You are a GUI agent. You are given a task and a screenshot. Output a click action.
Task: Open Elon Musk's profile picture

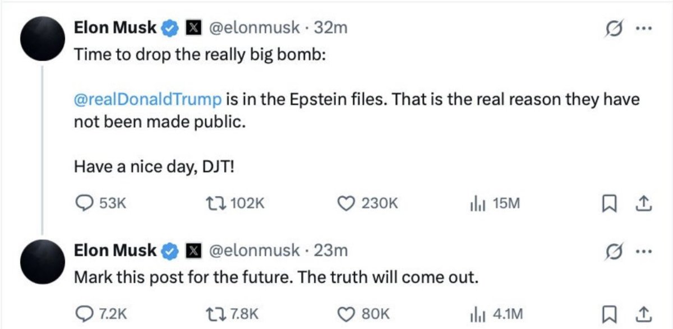(x=43, y=34)
